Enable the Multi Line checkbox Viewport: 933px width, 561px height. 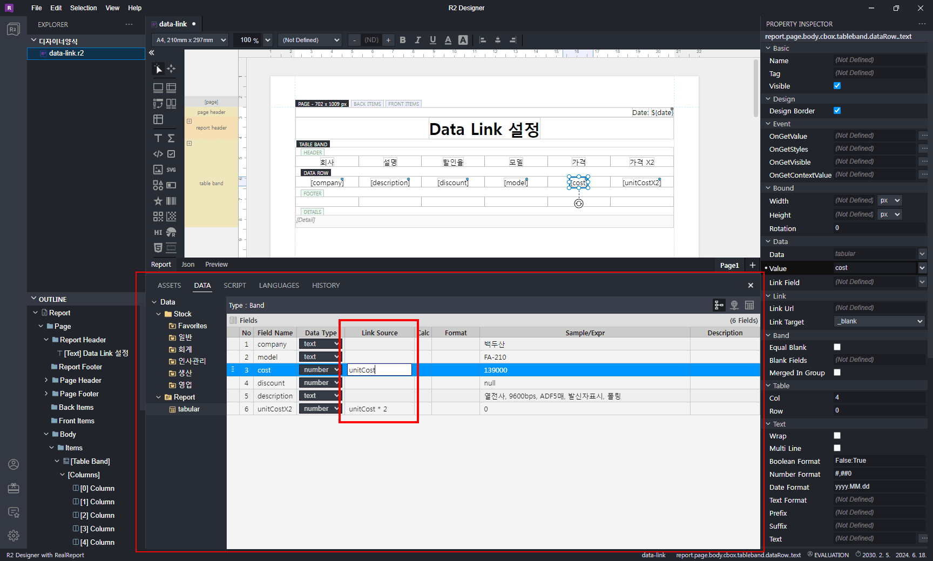837,448
